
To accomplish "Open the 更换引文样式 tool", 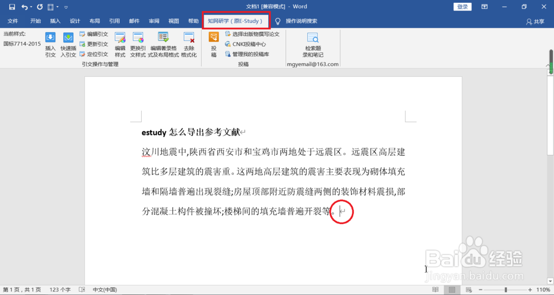I will [138, 45].
